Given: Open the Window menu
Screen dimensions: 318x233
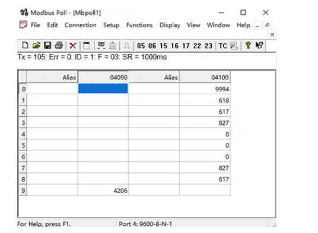Looking at the screenshot, I should point(218,25).
